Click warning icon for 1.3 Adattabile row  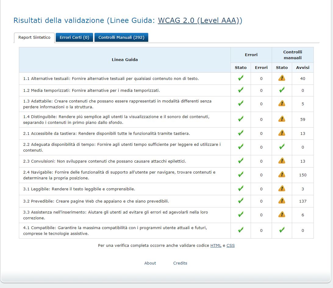pos(282,104)
